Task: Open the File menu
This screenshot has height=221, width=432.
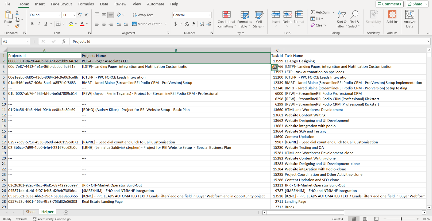Action: (8, 4)
